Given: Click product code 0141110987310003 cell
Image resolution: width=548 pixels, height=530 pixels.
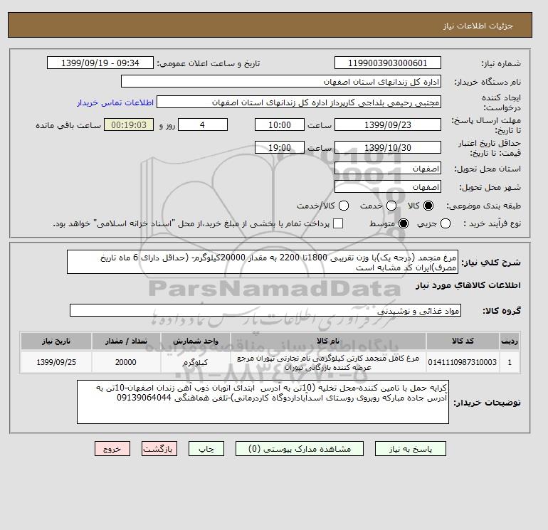Looking at the screenshot, I should (x=463, y=362).
